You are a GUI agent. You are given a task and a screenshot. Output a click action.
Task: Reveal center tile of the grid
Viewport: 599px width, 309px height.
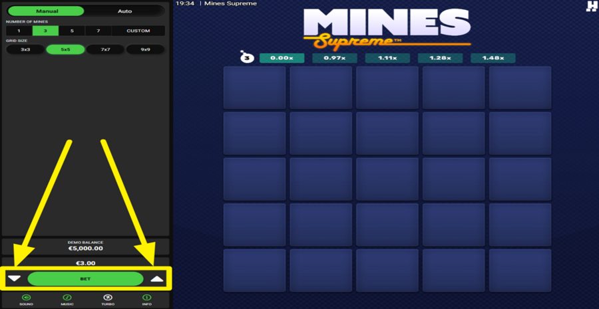tap(387, 179)
